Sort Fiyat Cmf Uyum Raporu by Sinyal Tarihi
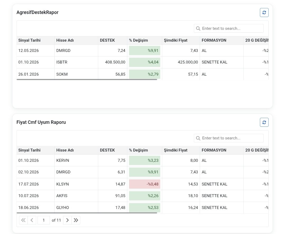This screenshot has width=285, height=234. click(x=35, y=150)
